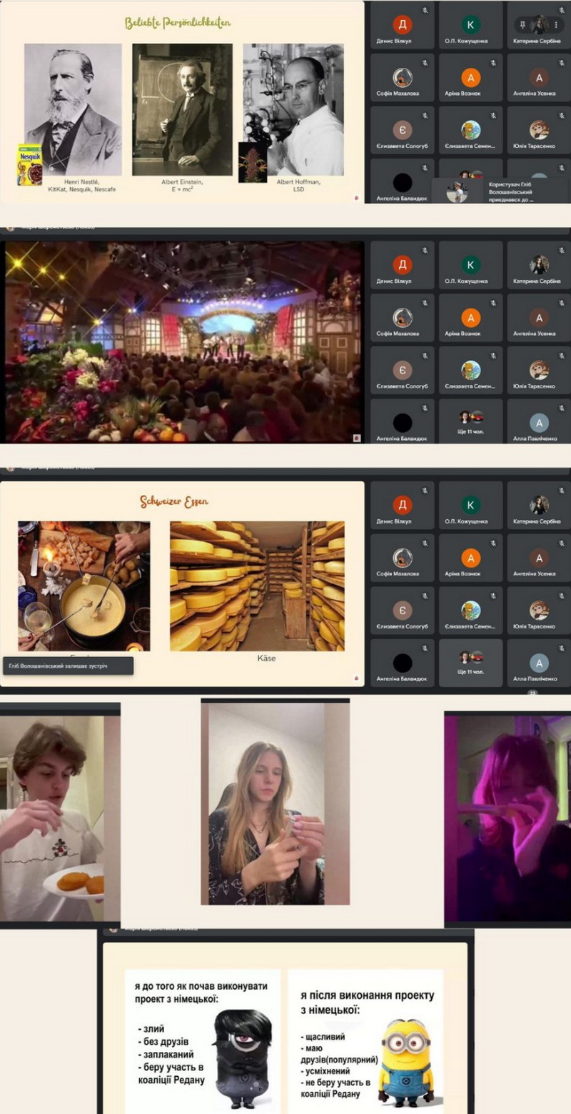This screenshot has width=571, height=1114.
Task: Click Катерина Сербіна's muted mic icon, concert-stage meeting
Action: tap(561, 251)
